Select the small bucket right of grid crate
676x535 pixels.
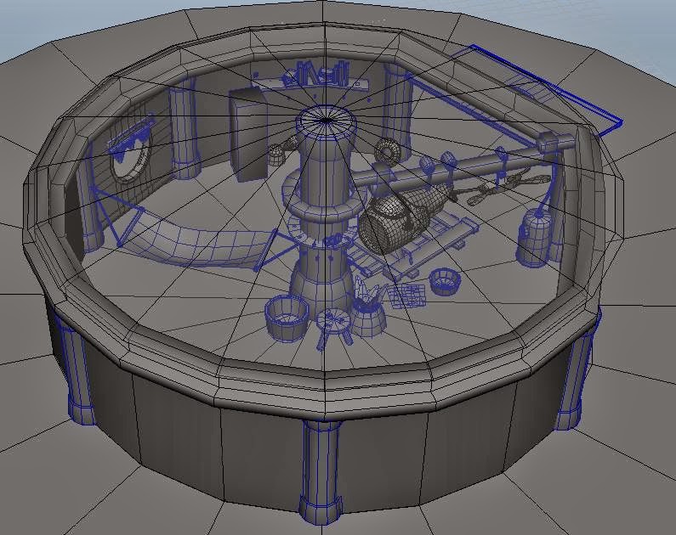(x=446, y=281)
